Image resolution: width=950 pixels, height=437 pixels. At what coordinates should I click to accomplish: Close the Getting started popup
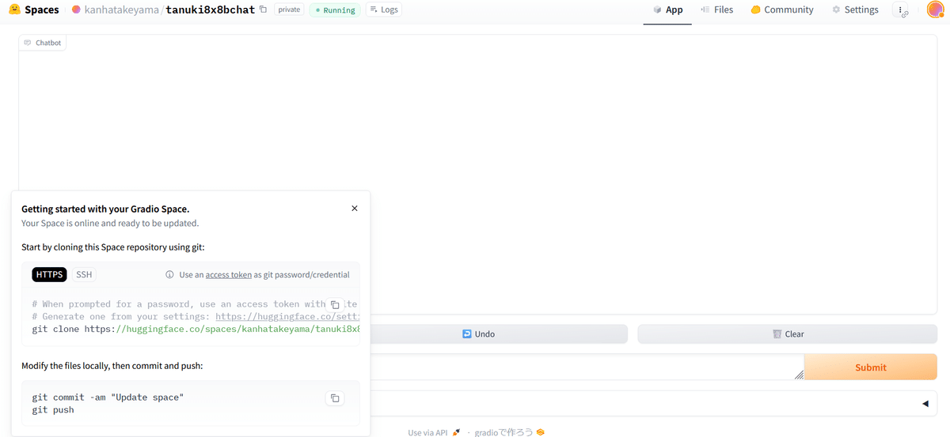pyautogui.click(x=355, y=209)
